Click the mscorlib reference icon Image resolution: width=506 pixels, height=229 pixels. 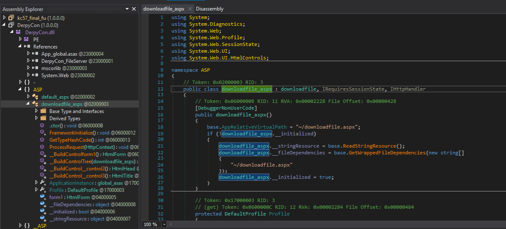click(x=35, y=68)
